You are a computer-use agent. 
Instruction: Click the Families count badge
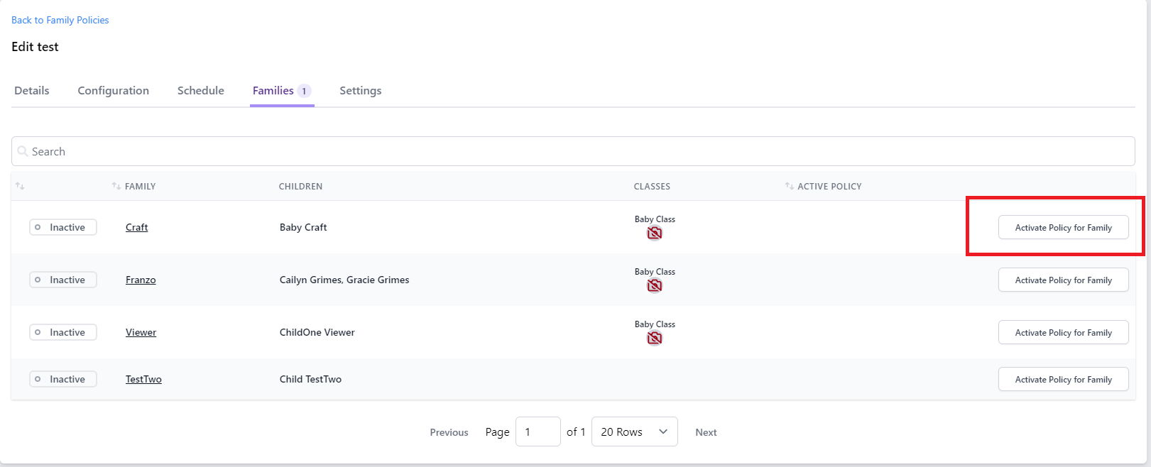coord(304,91)
